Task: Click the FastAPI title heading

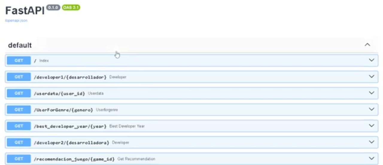Action: pyautogui.click(x=25, y=11)
